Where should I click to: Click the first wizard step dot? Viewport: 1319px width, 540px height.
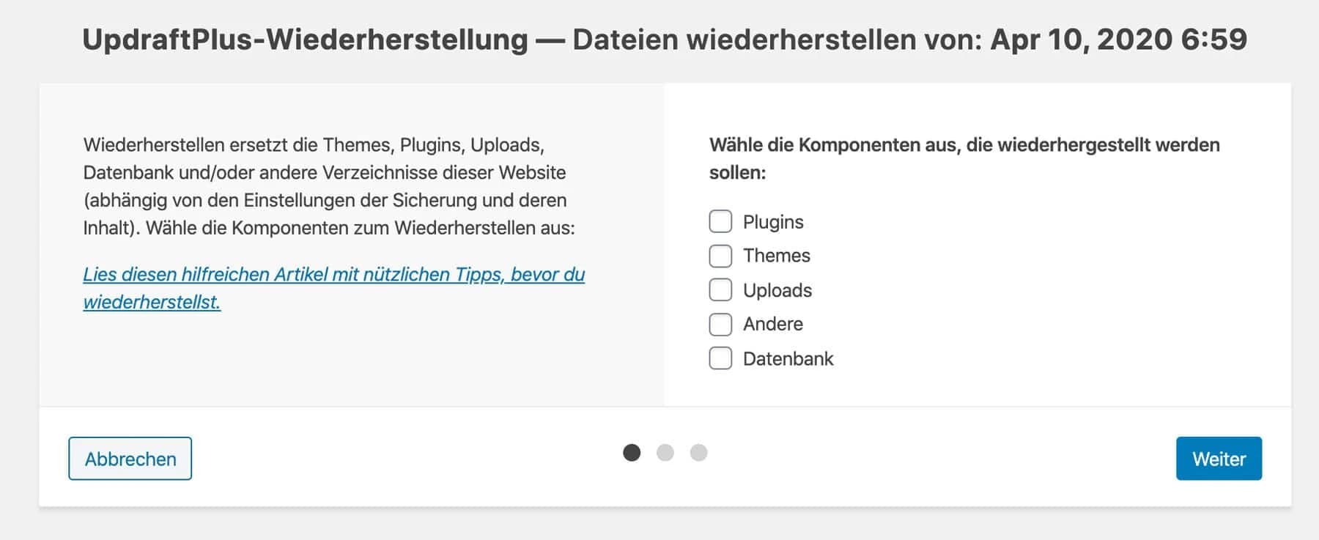tap(631, 454)
